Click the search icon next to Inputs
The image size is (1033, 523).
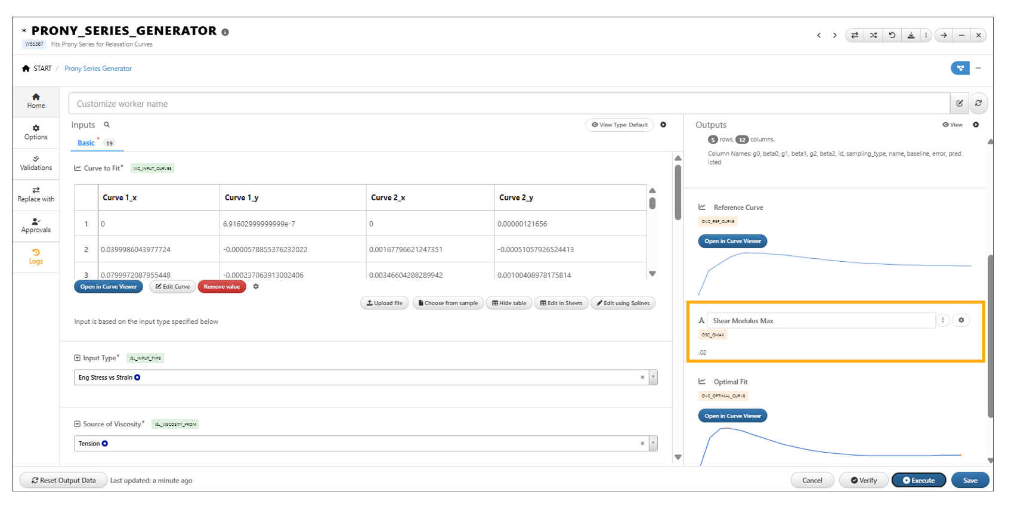tap(107, 125)
